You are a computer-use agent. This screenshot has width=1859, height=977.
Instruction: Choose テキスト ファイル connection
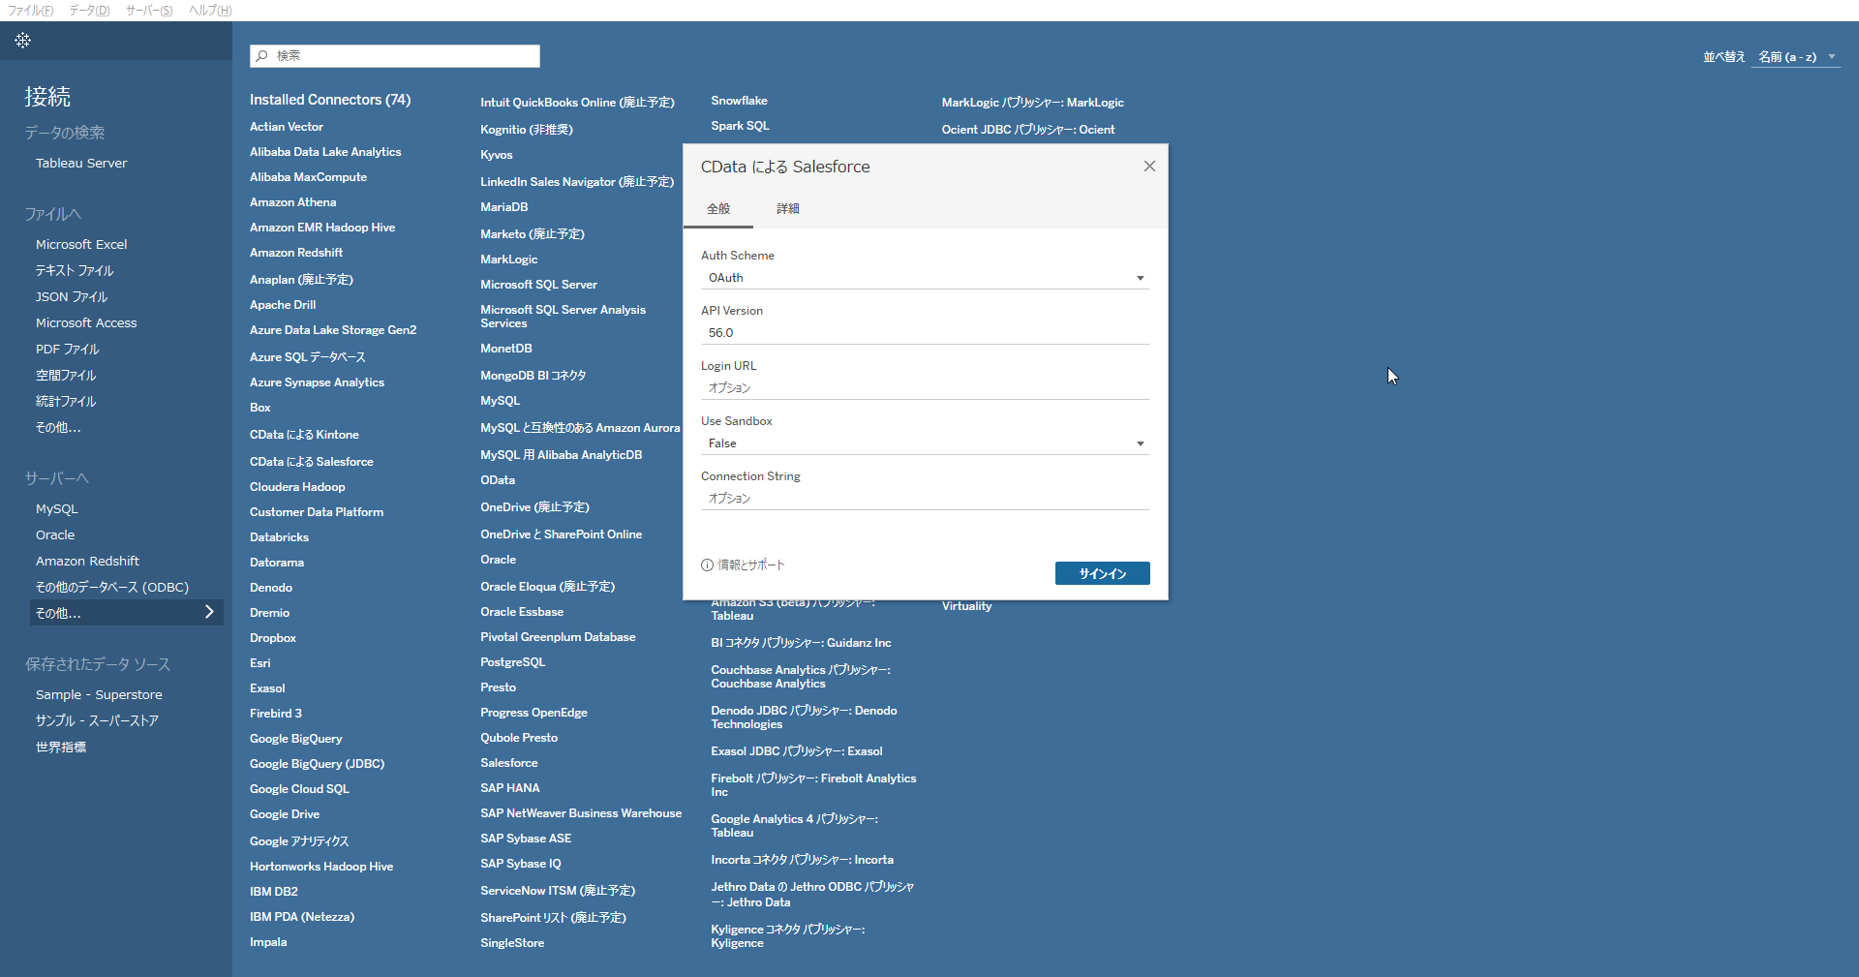click(x=75, y=271)
